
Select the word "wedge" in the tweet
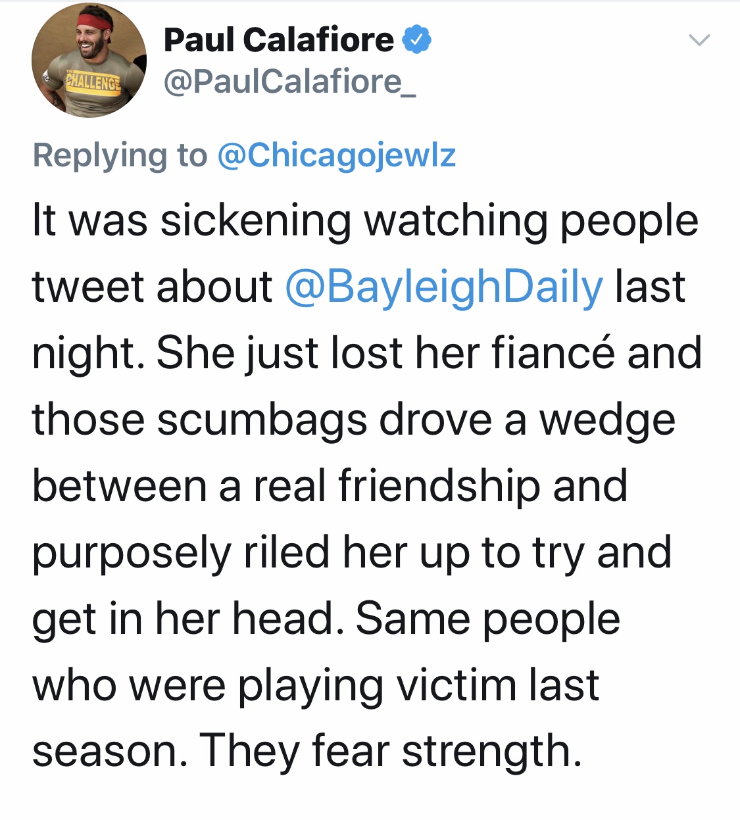click(607, 421)
